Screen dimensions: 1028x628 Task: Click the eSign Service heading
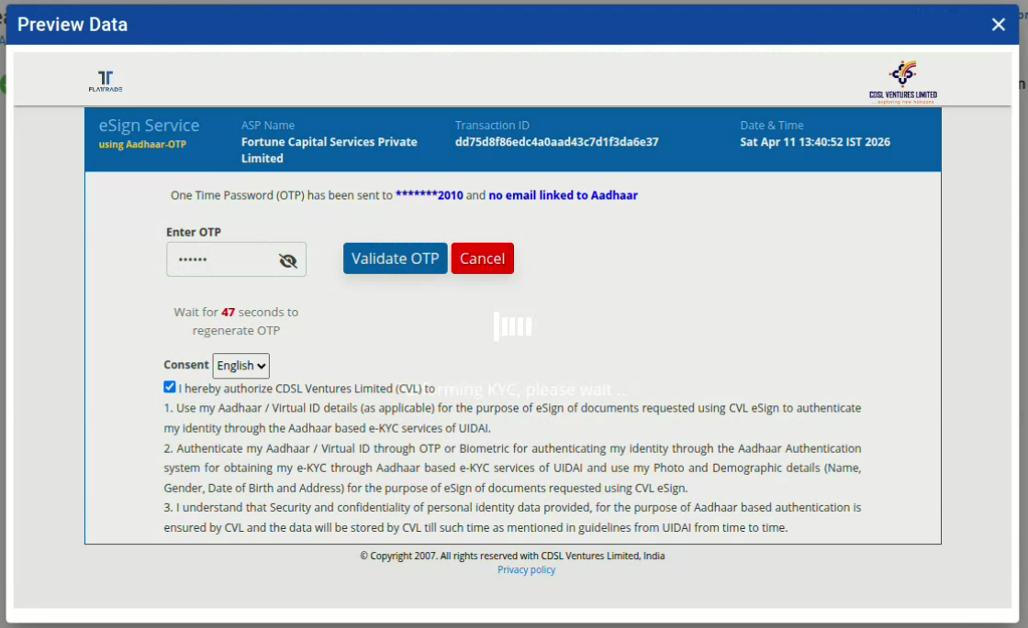click(149, 126)
